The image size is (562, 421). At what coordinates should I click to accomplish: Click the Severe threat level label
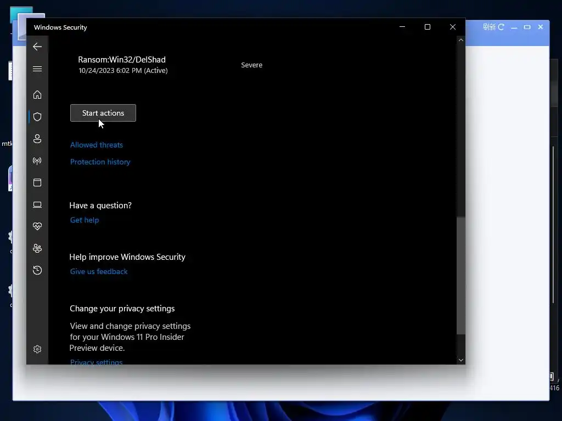tap(251, 65)
